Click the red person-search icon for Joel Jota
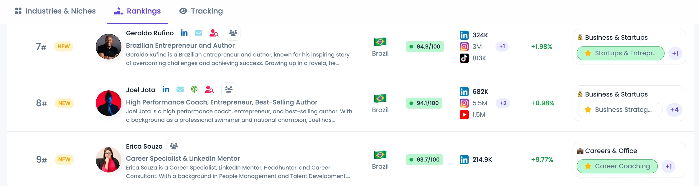 tap(209, 89)
